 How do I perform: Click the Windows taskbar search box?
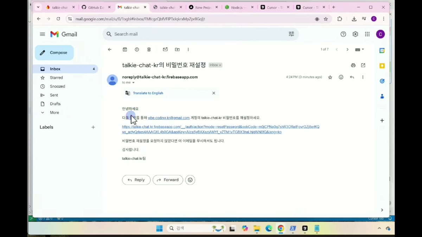point(196,228)
